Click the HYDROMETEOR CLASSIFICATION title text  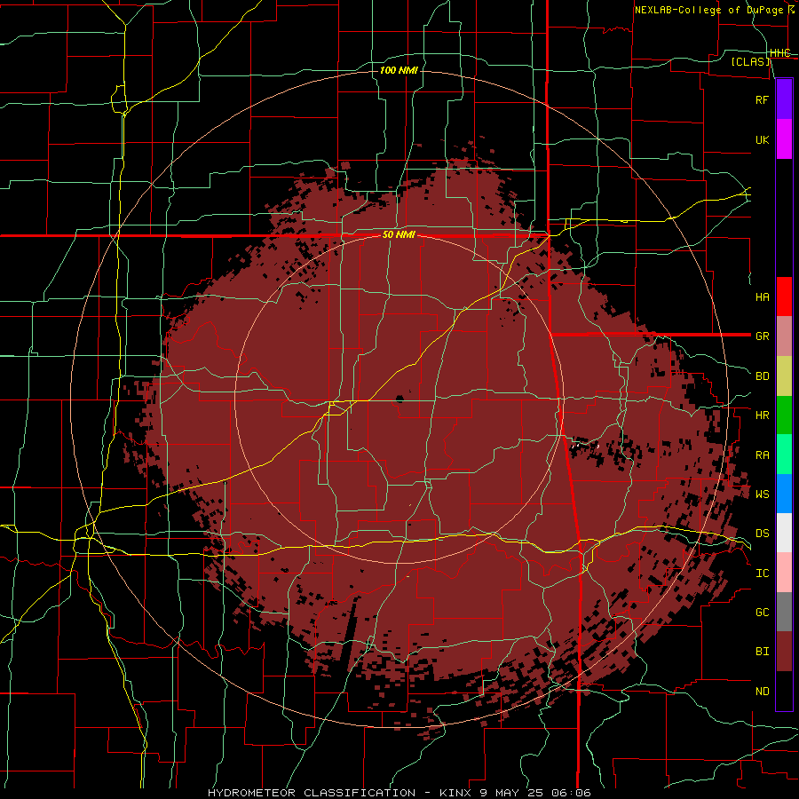point(312,793)
